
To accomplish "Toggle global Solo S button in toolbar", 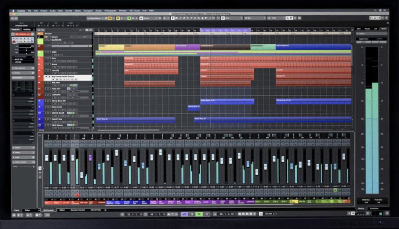I will [x=121, y=18].
